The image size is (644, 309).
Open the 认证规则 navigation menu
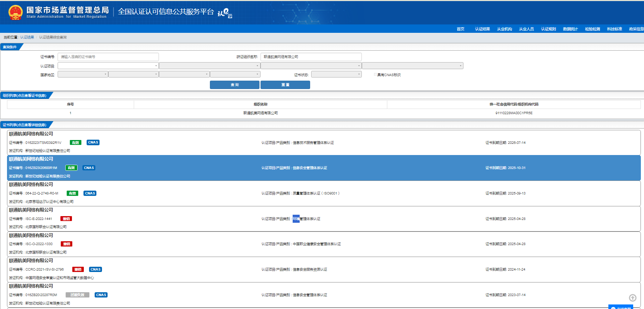[548, 29]
